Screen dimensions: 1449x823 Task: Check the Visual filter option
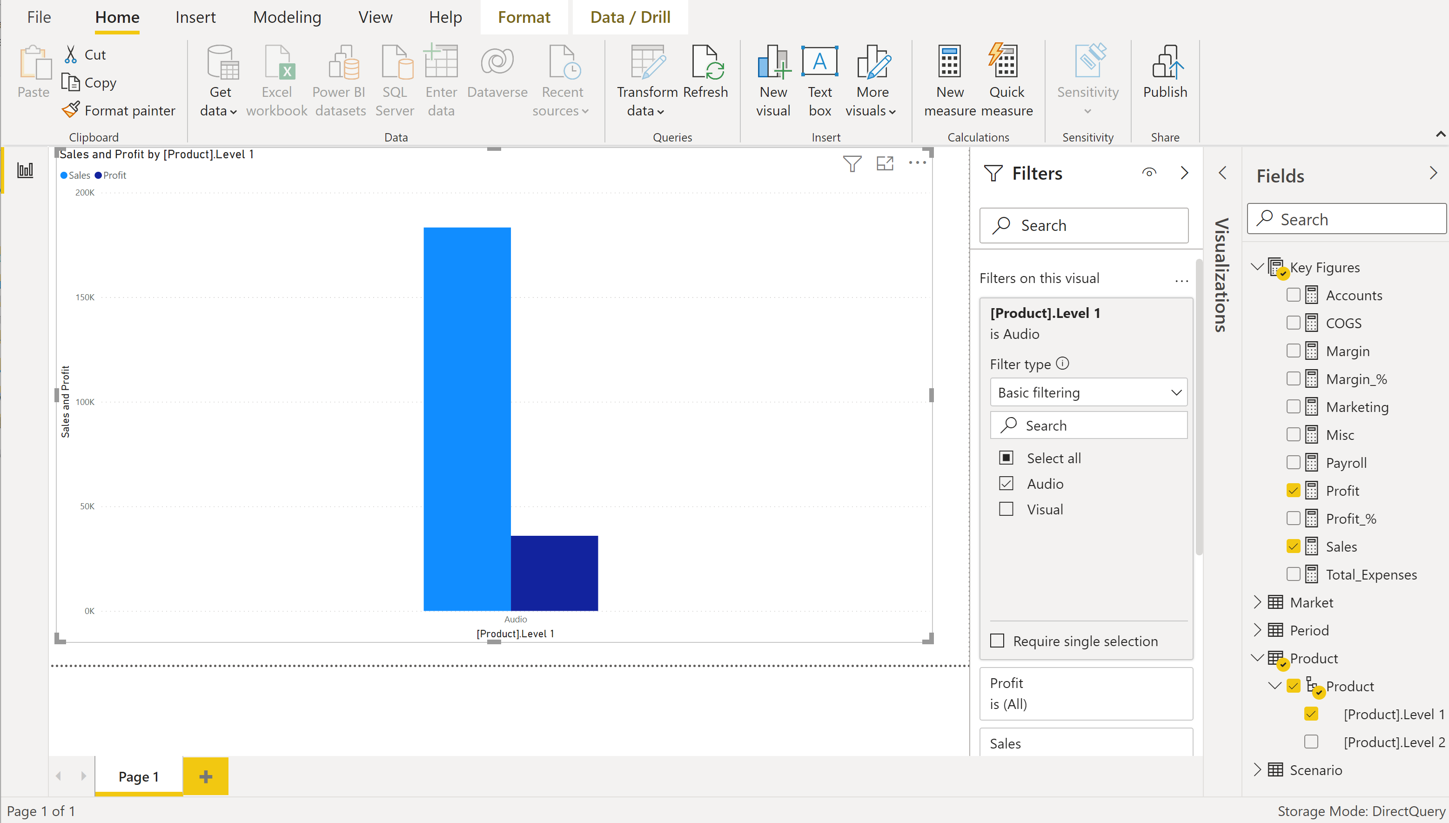coord(1006,509)
